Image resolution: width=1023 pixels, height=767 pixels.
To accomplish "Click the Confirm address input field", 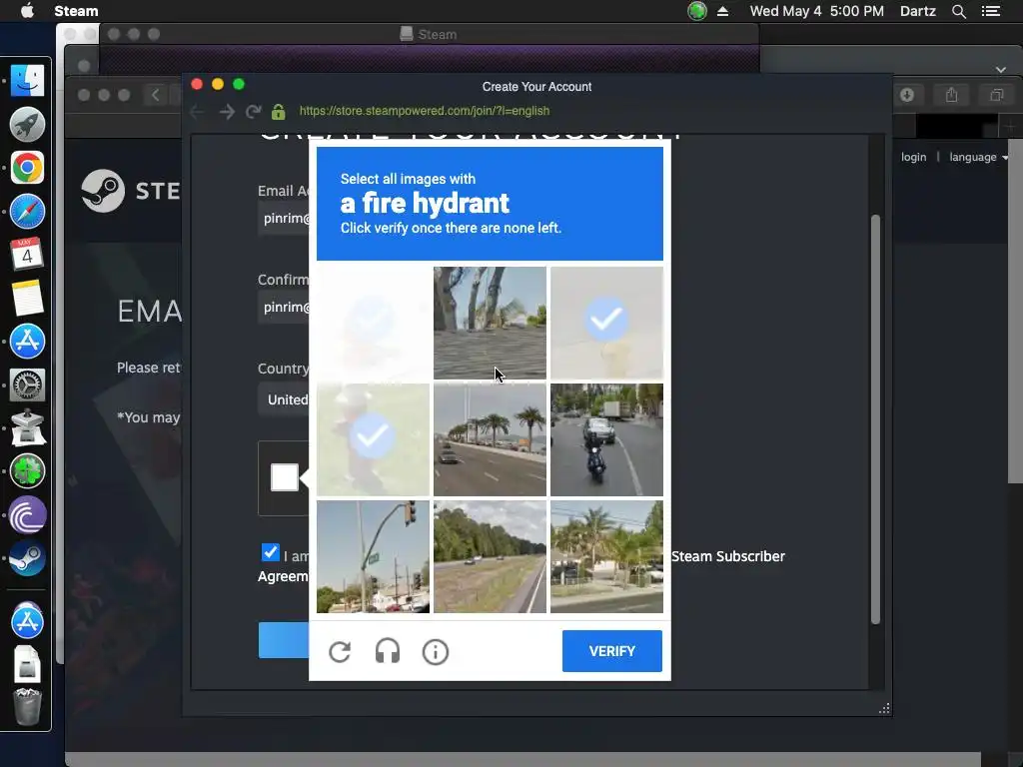I will pos(283,308).
